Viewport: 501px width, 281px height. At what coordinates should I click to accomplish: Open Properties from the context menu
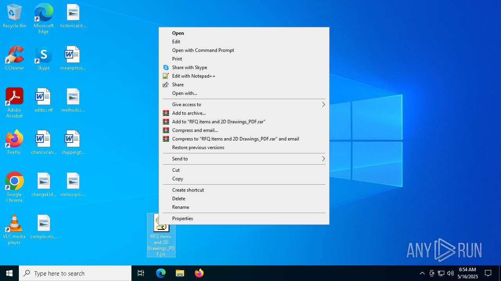coord(244,219)
